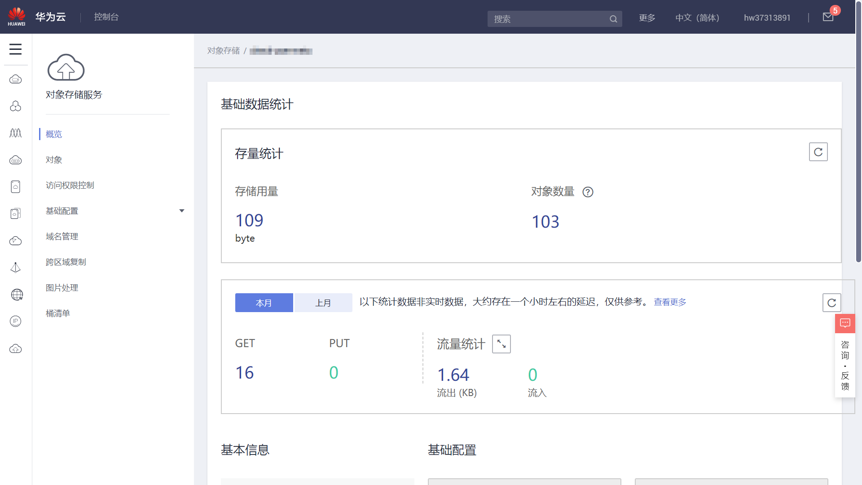Click the large object storage service cloud icon

(x=66, y=67)
